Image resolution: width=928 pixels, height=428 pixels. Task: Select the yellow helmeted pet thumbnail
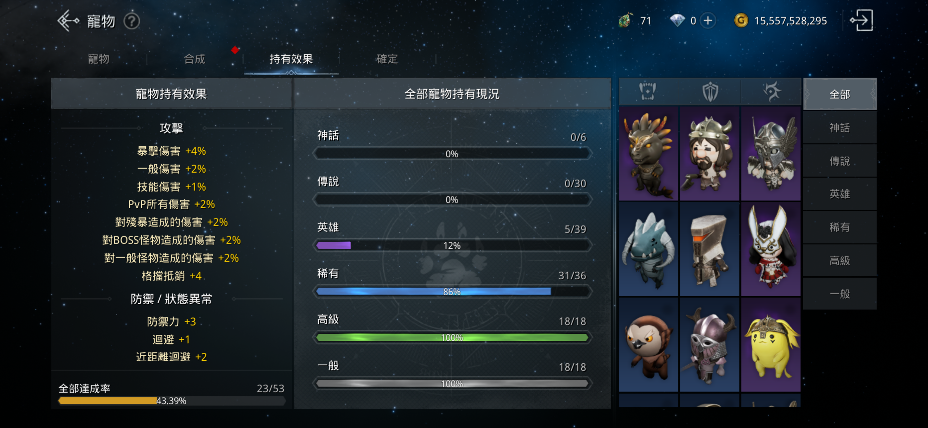[x=771, y=345]
